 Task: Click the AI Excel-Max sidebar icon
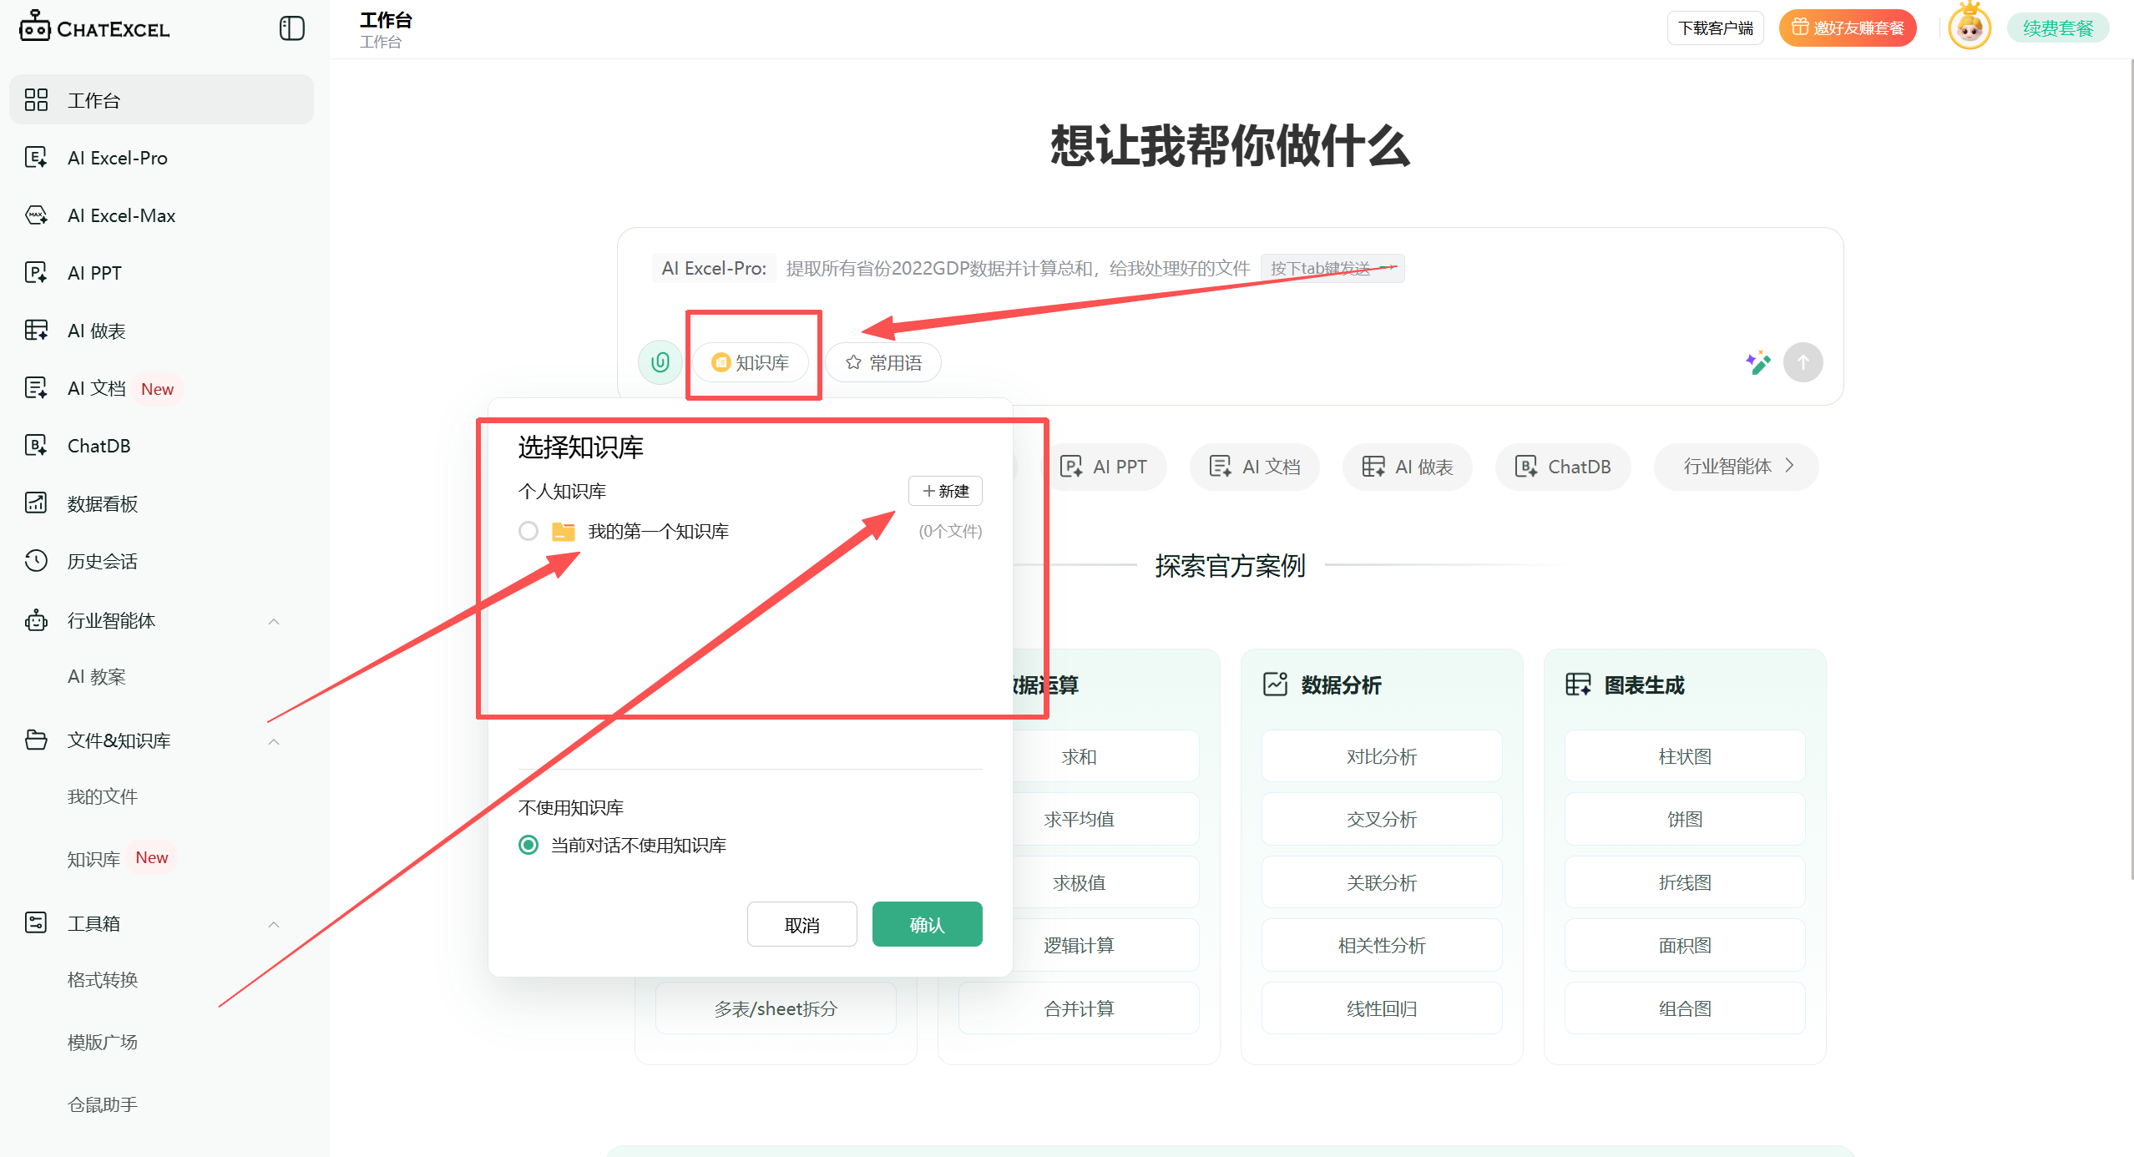[x=36, y=215]
